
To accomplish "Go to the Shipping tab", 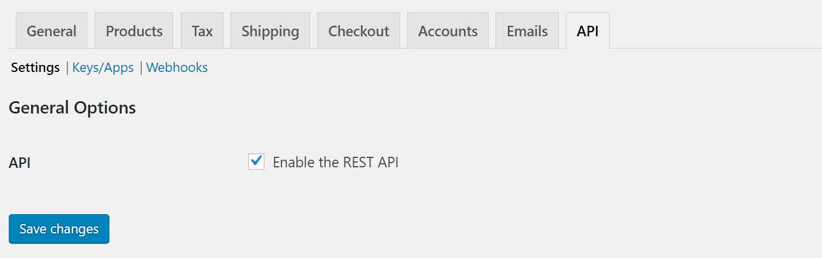I will coord(270,31).
